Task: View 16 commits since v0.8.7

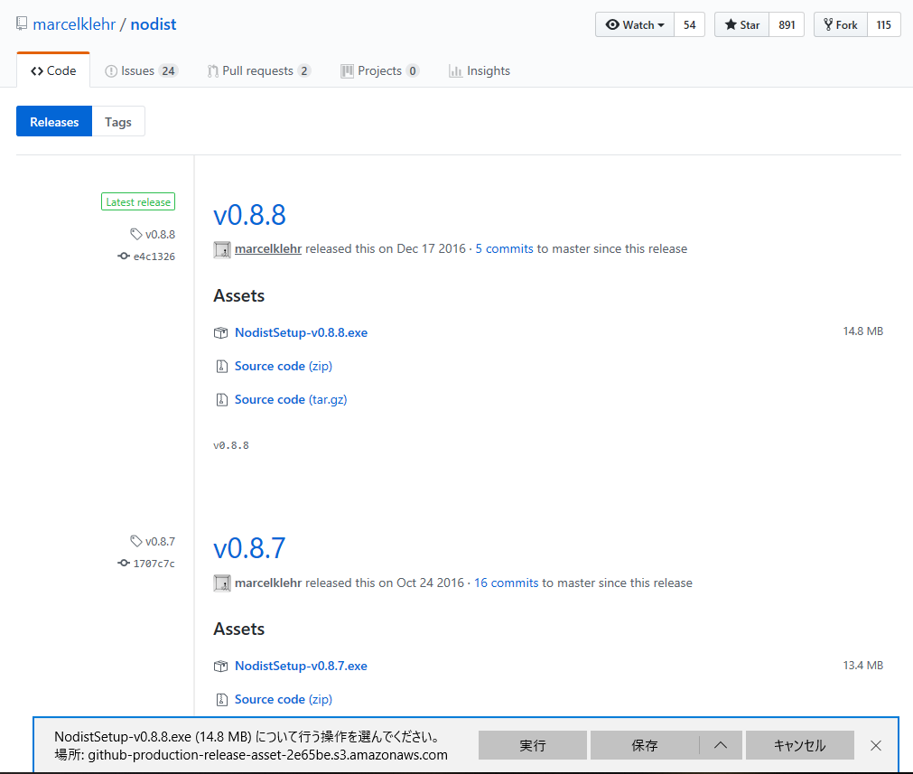Action: tap(506, 583)
